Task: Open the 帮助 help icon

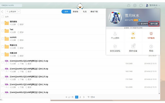Action: pos(151,46)
